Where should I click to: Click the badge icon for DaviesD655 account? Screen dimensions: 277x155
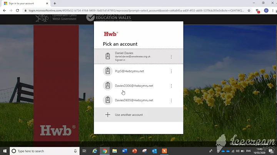(108, 100)
